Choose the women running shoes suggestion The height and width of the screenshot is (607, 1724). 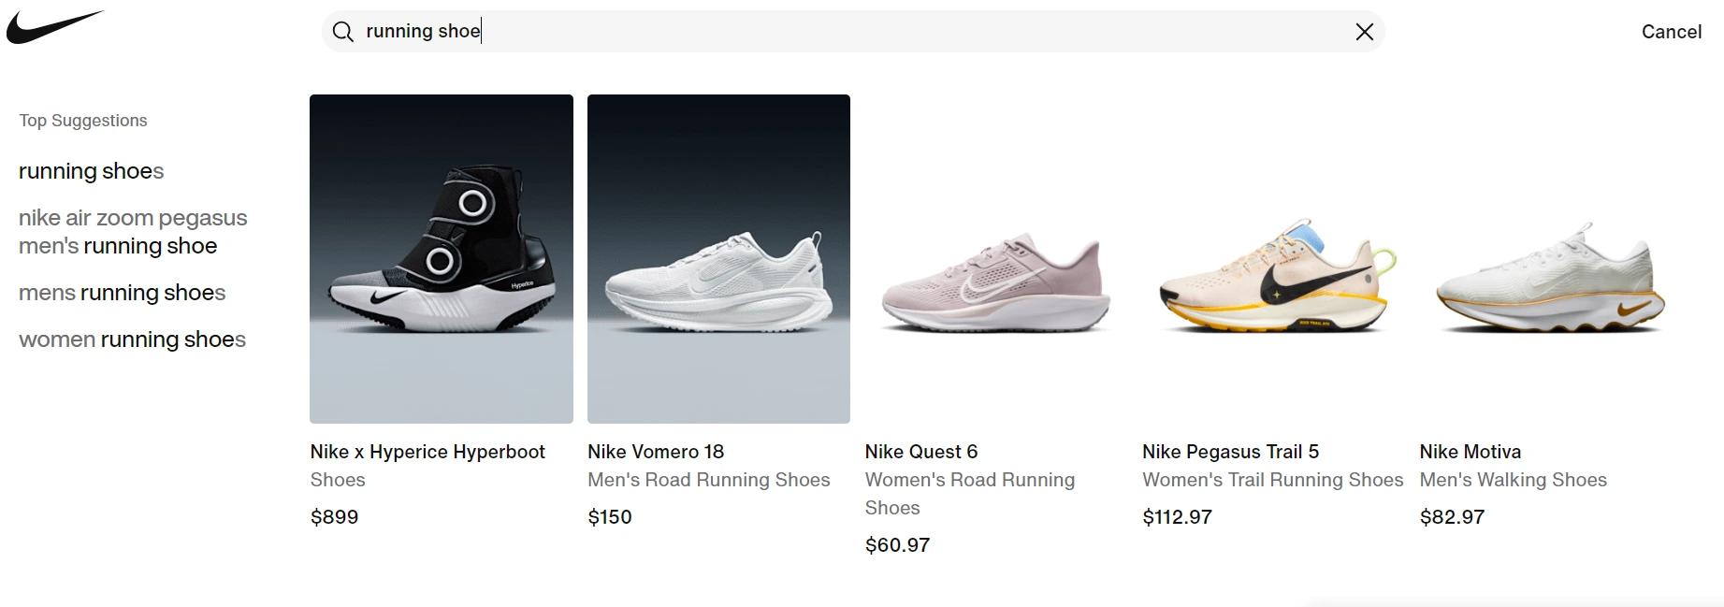click(x=131, y=340)
